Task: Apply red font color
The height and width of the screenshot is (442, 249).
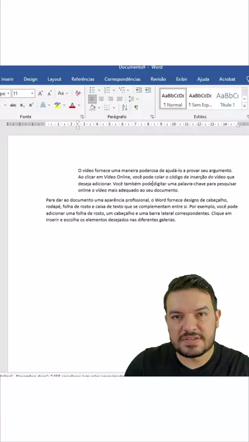Action: pyautogui.click(x=72, y=105)
